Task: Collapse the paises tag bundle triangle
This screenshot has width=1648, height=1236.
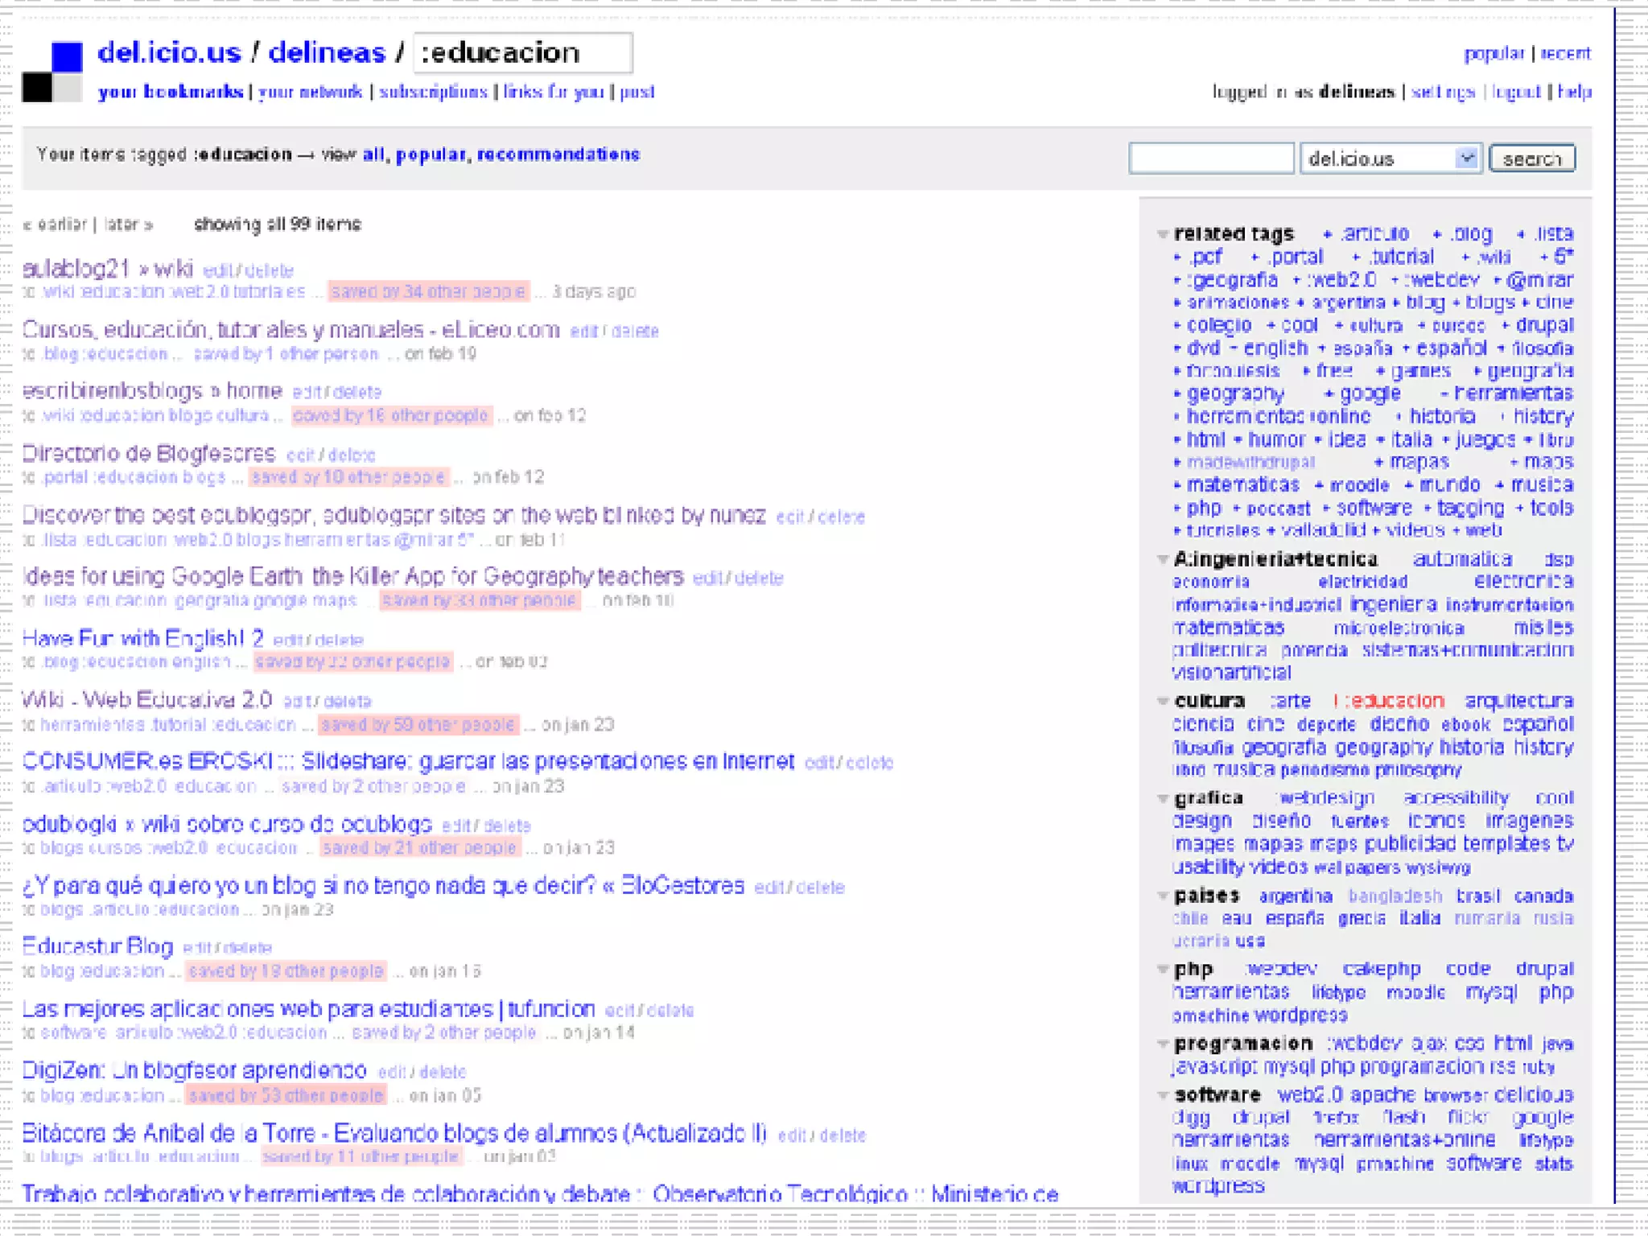Action: (1162, 896)
